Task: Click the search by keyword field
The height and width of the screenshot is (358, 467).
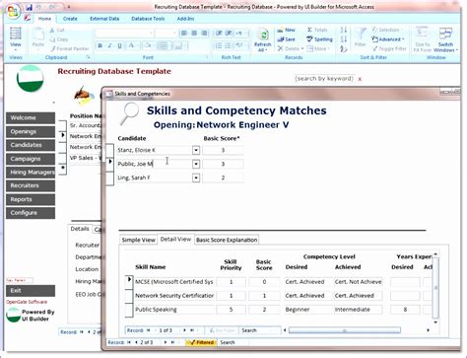Action: [x=324, y=79]
